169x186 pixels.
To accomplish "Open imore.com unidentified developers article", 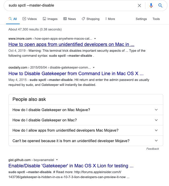I will tap(71, 44).
